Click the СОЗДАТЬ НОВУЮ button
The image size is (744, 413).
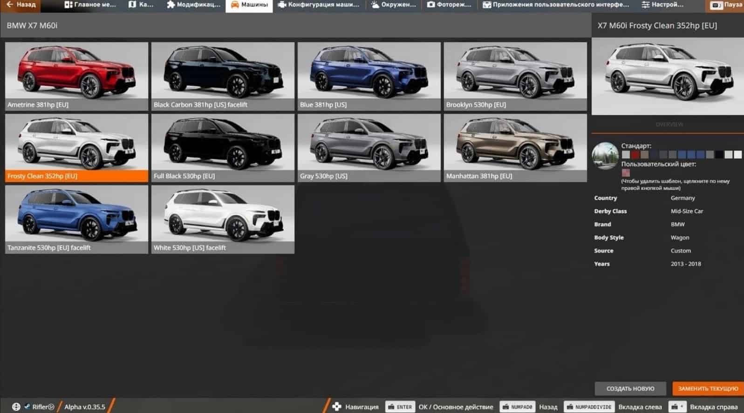[x=630, y=388]
